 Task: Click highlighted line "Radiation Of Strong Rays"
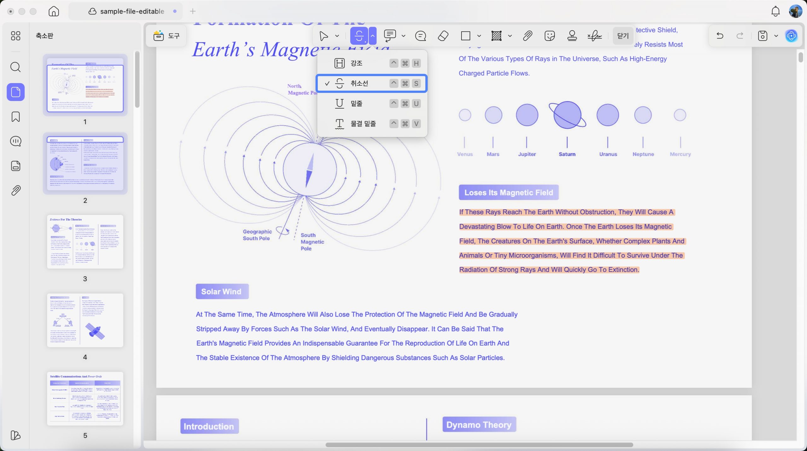(549, 270)
